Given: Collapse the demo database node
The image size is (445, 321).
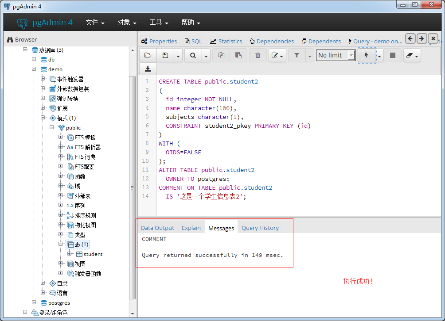Looking at the screenshot, I should pos(34,69).
